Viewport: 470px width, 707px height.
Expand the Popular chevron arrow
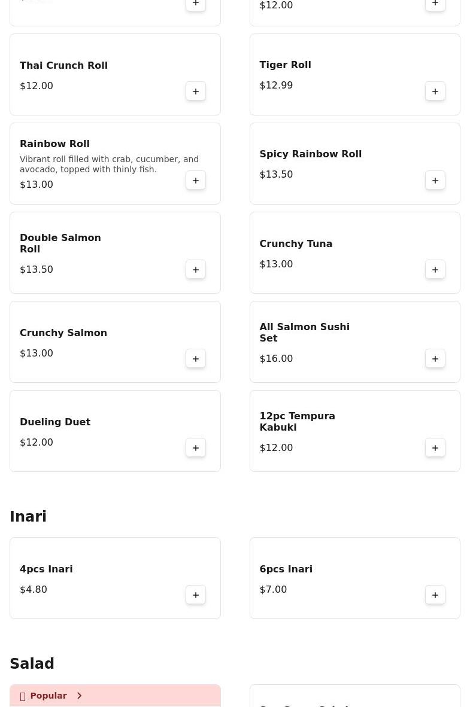tap(79, 696)
